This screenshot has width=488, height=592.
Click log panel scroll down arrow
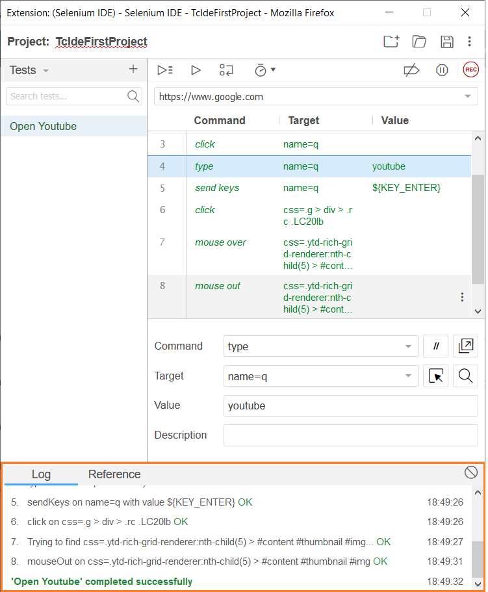coord(478,584)
